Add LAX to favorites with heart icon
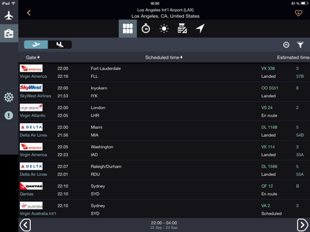Viewport: 310px width, 232px height. click(298, 13)
